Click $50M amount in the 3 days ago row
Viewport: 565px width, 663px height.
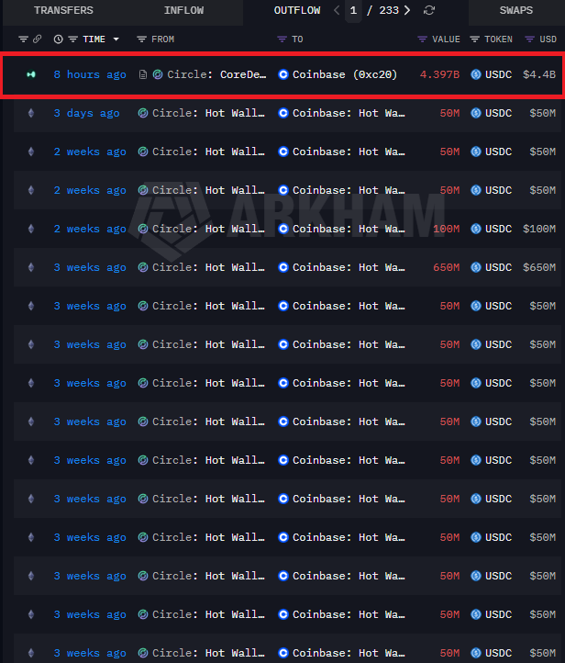coord(543,113)
